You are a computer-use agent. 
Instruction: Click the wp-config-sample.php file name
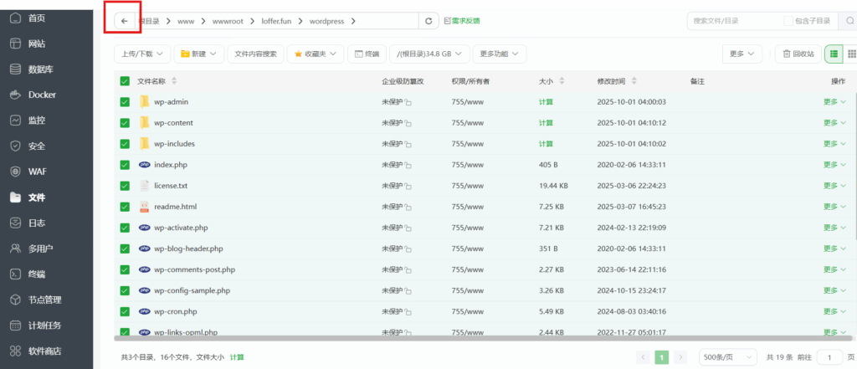coord(192,290)
